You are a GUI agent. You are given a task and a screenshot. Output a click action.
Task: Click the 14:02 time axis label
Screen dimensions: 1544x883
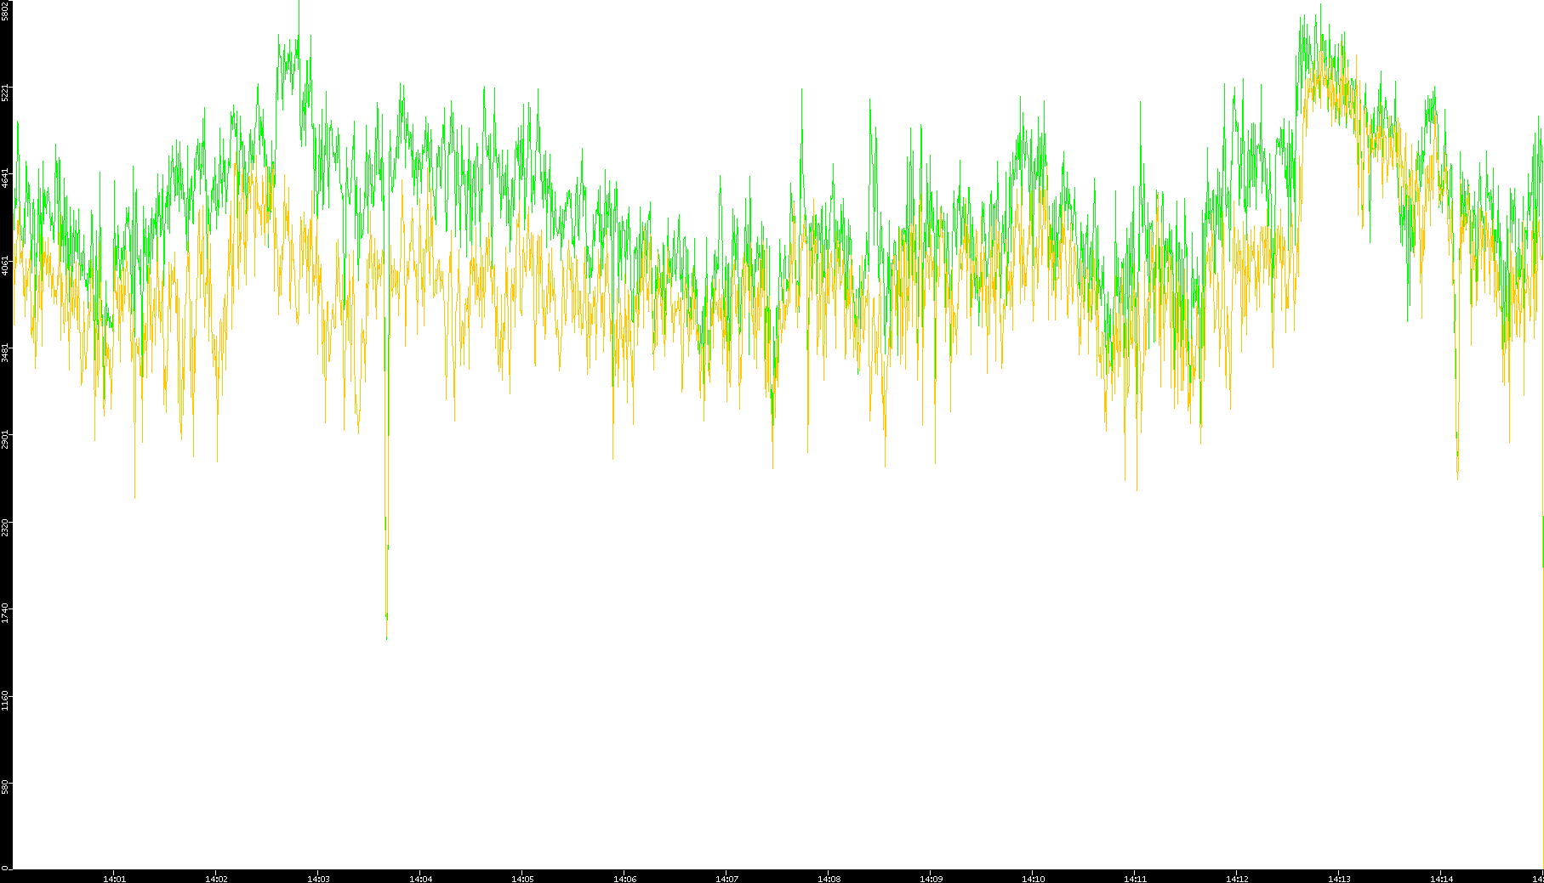pyautogui.click(x=216, y=878)
